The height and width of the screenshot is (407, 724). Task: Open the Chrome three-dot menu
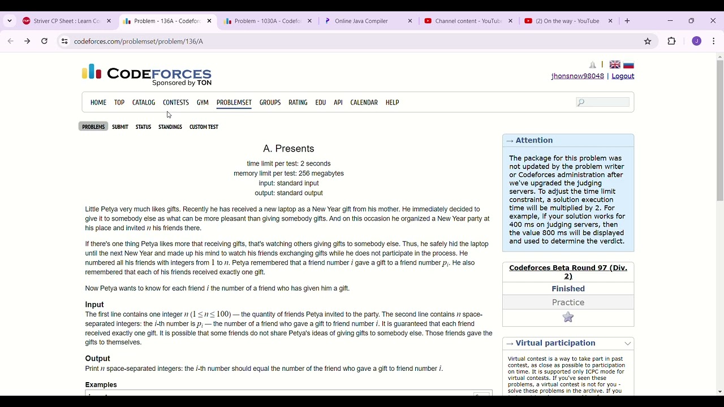coord(714,41)
